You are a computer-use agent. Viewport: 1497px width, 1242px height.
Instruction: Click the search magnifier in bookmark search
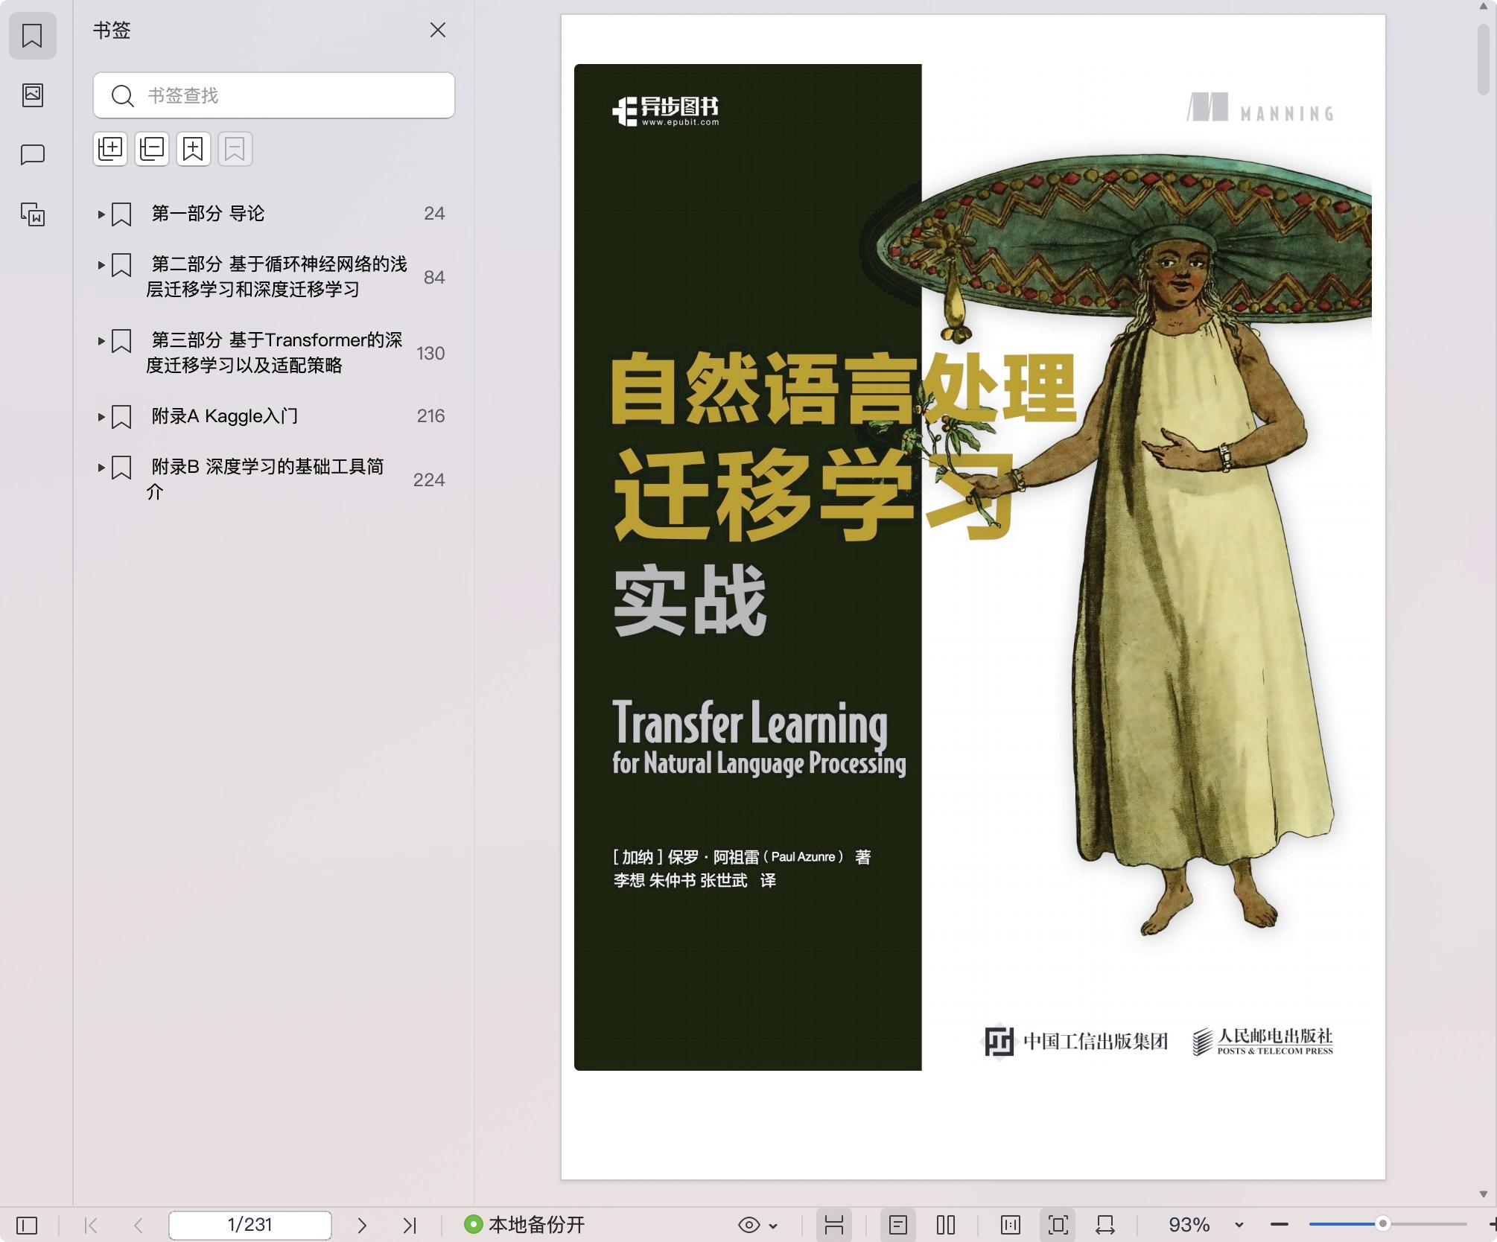tap(122, 95)
